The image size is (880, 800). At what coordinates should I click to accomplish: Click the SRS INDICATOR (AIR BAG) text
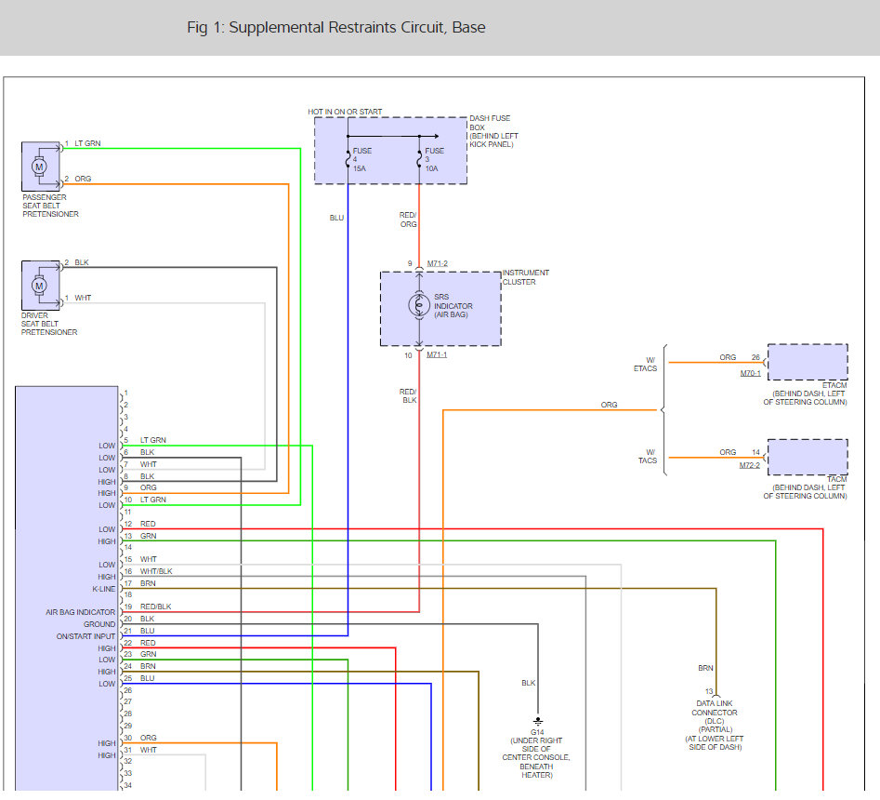453,306
